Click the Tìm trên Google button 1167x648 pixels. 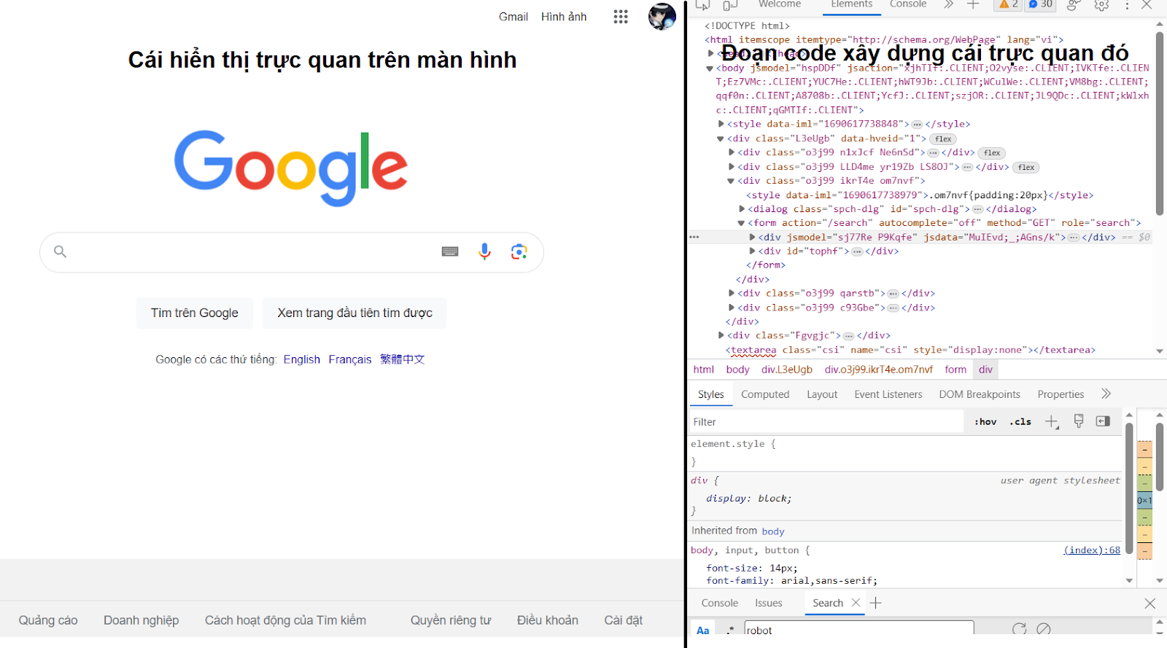coord(195,313)
